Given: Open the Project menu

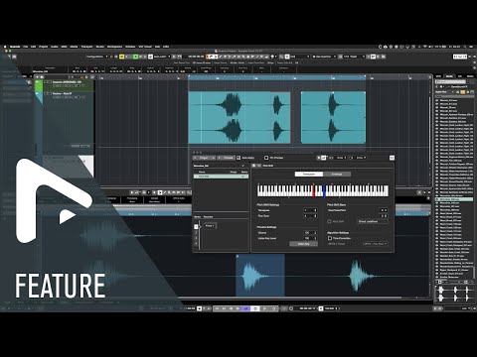Looking at the screenshot, I should pyautogui.click(x=44, y=47).
